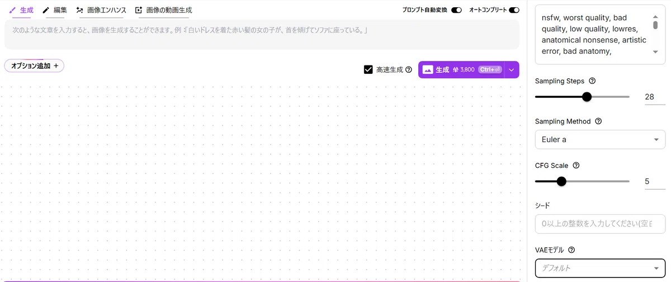The image size is (671, 282).
Task: Open the Euler a sampling method dropdown
Action: (600, 139)
